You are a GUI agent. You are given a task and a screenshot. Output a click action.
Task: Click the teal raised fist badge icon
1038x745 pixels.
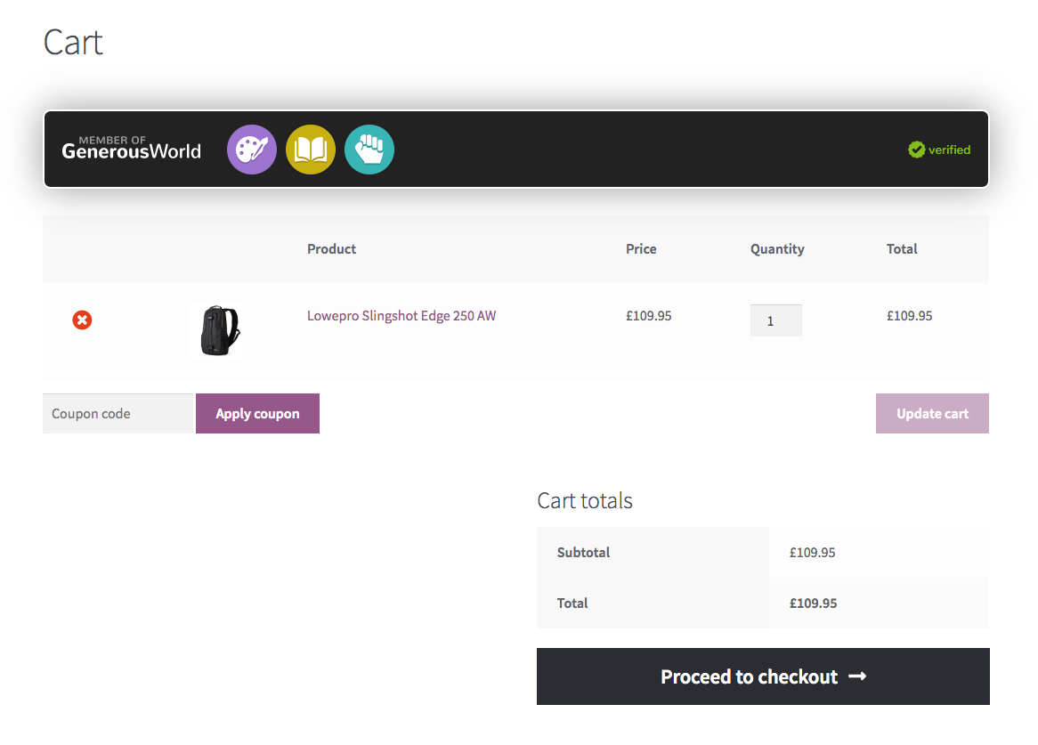tap(369, 150)
